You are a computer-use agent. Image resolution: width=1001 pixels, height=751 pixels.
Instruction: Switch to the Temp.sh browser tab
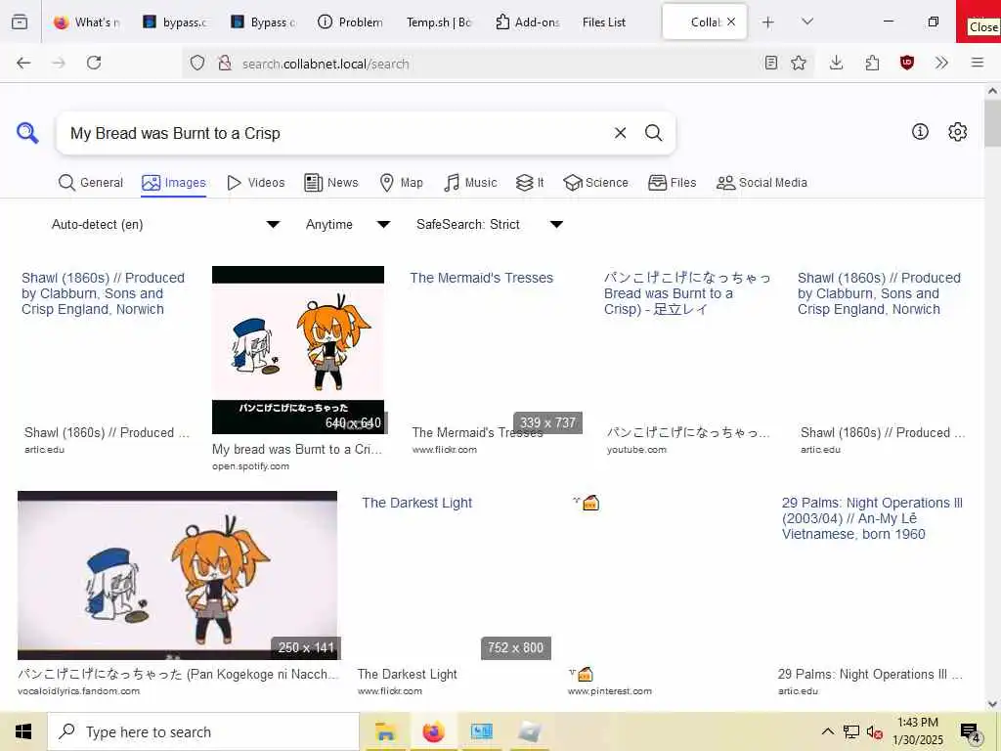(x=439, y=22)
